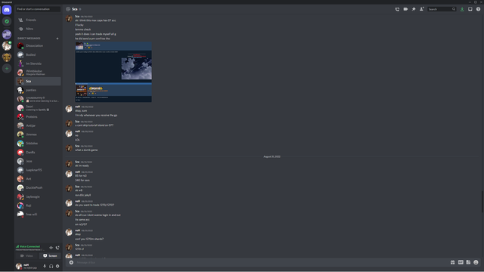The height and width of the screenshot is (272, 484).
Task: Open the sticker picker
Action: (x=468, y=262)
